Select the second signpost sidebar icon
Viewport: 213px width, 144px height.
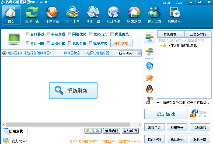pyautogui.click(x=149, y=52)
